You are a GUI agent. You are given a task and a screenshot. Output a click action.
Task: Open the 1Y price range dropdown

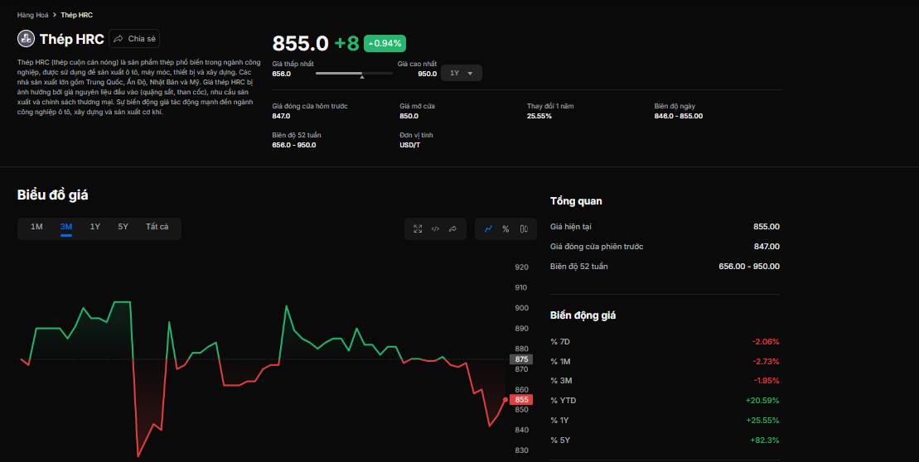pos(461,74)
